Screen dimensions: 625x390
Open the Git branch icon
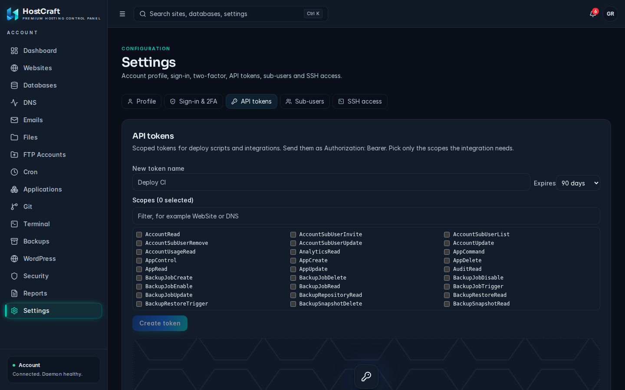click(x=14, y=207)
